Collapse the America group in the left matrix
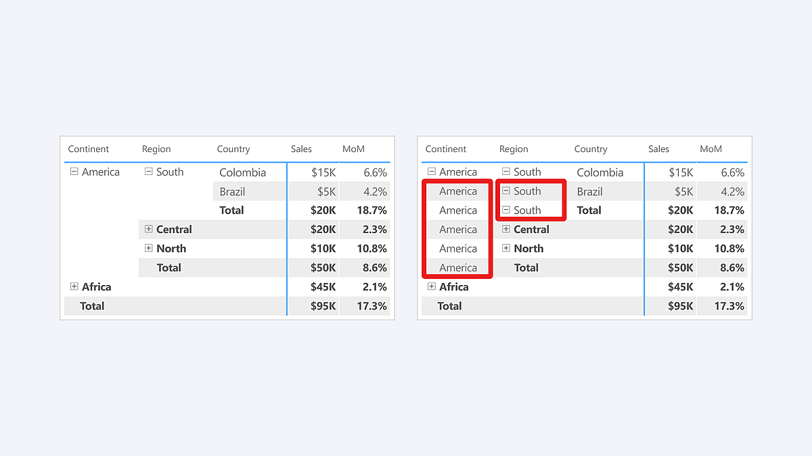The image size is (812, 456). click(74, 172)
